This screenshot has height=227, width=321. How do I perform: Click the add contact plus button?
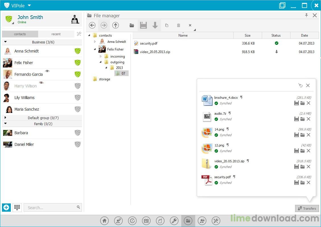(6, 207)
